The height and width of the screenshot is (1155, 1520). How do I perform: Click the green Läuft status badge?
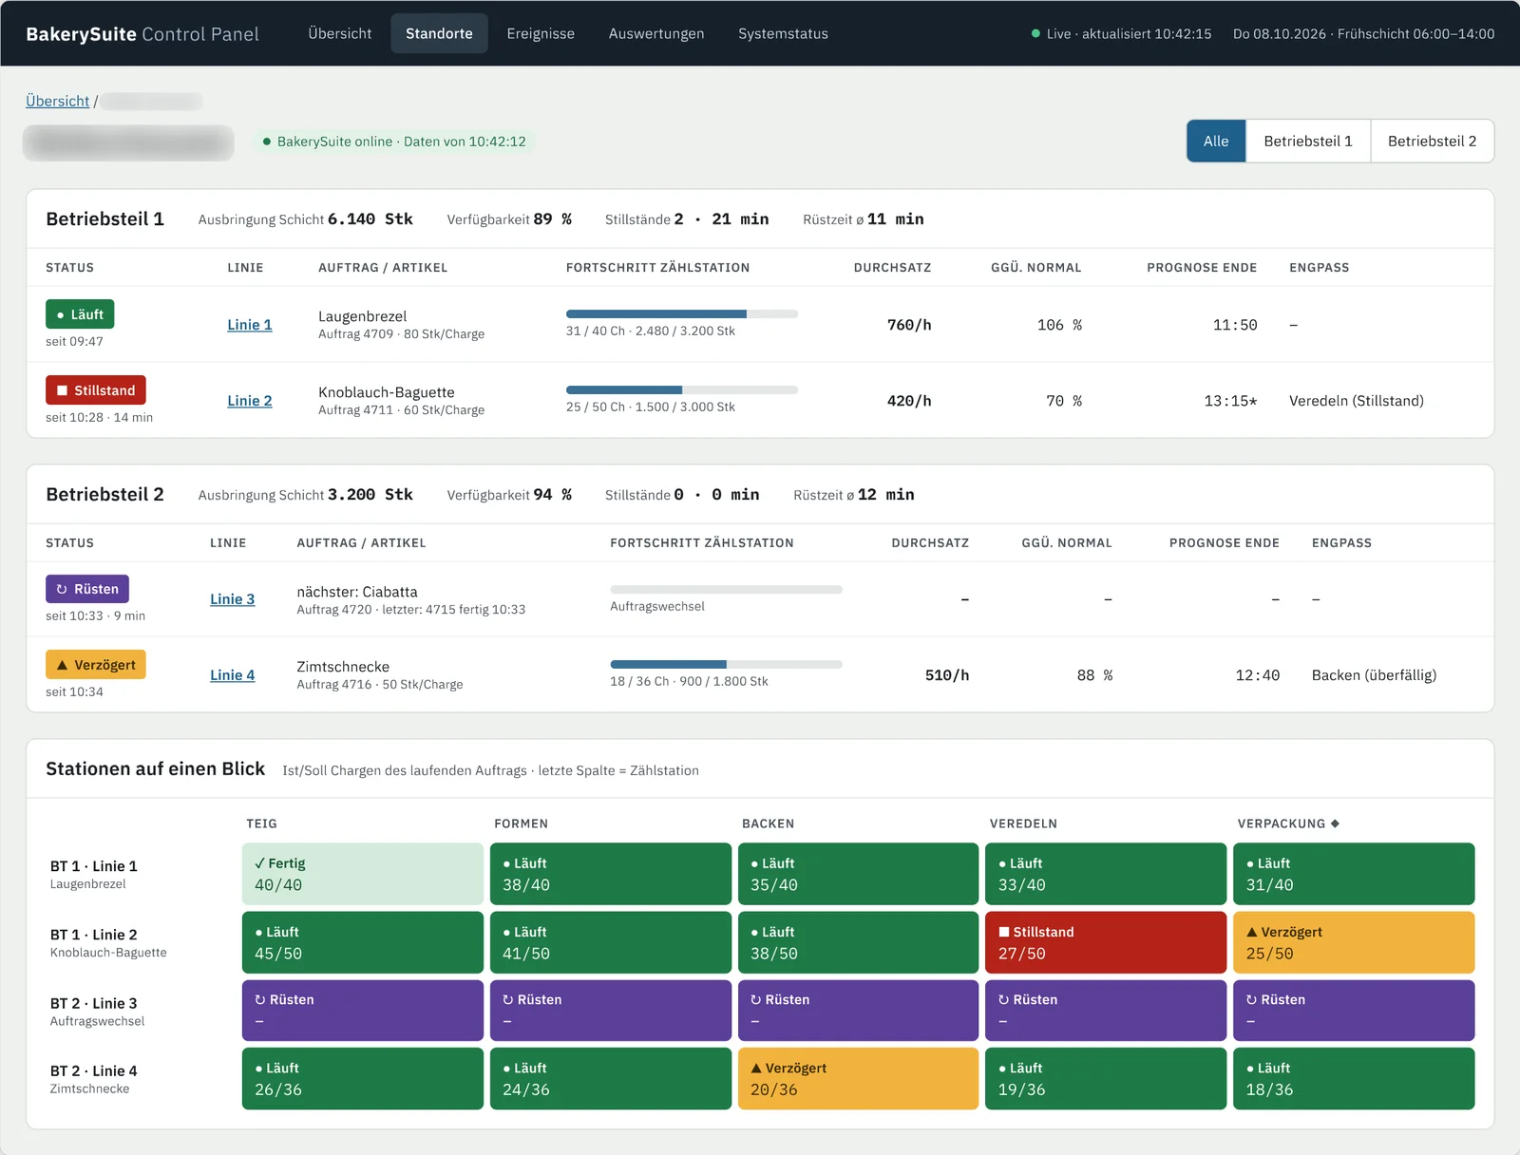(80, 314)
